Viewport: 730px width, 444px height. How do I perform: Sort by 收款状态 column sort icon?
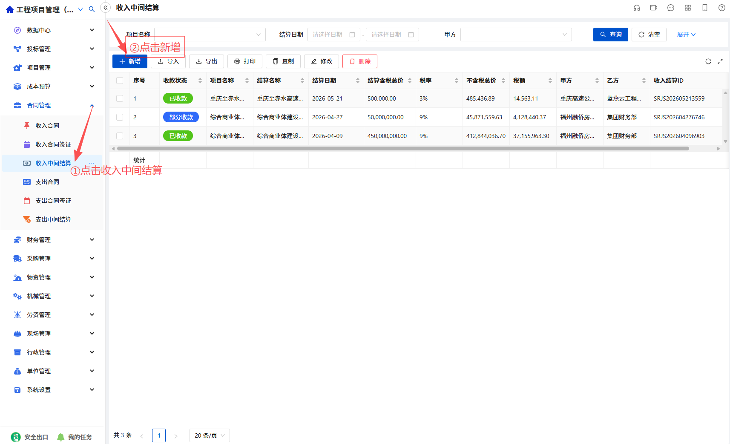tap(200, 81)
